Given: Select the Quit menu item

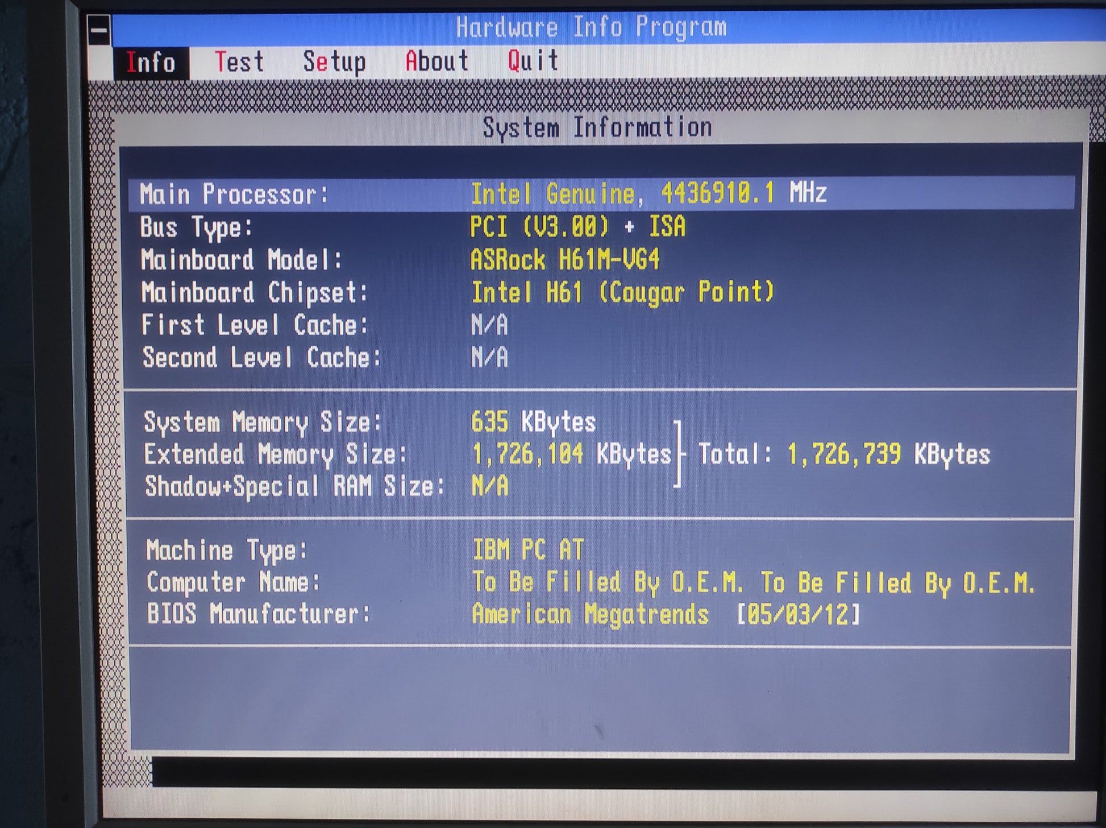Looking at the screenshot, I should coord(533,61).
